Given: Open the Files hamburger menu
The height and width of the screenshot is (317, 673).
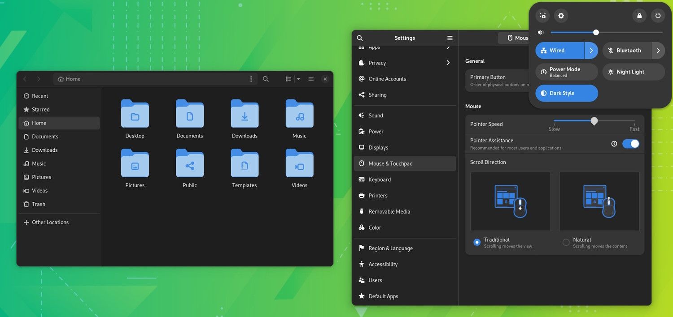Looking at the screenshot, I should [310, 78].
